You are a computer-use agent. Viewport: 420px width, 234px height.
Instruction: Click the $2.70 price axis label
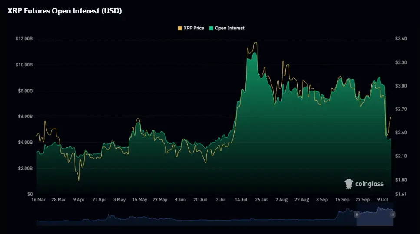pyautogui.click(x=401, y=109)
